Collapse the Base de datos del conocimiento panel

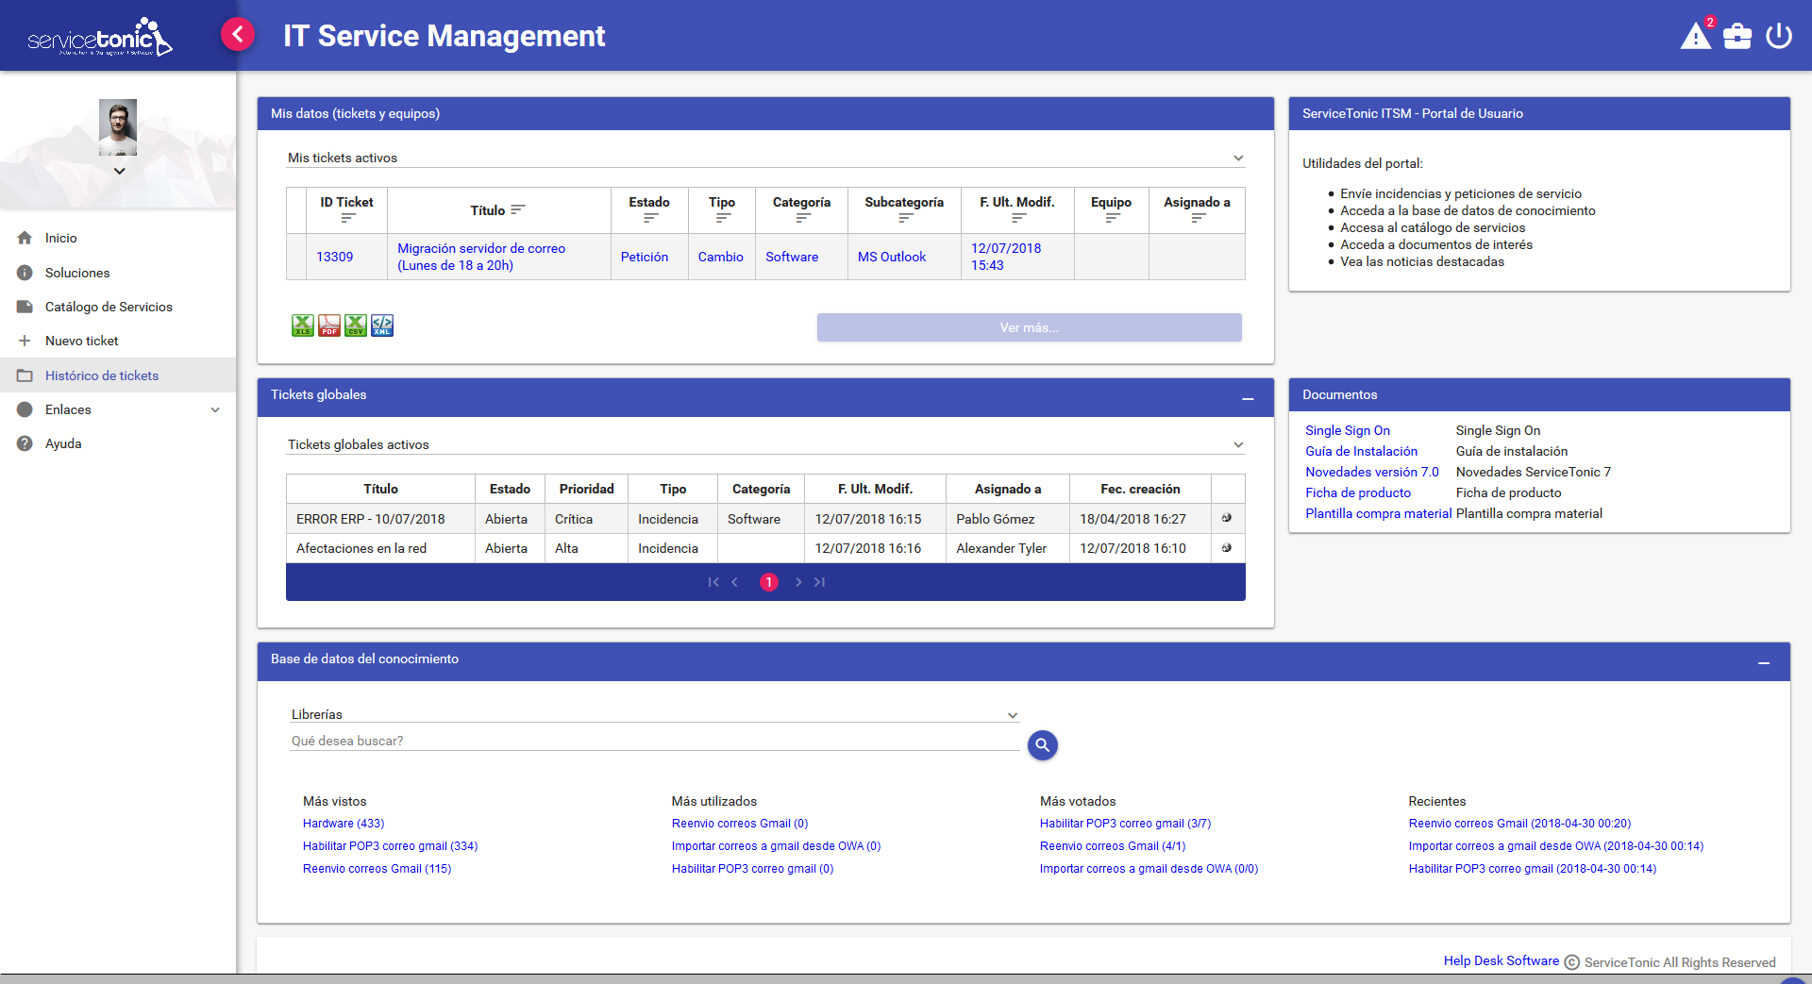pyautogui.click(x=1763, y=662)
